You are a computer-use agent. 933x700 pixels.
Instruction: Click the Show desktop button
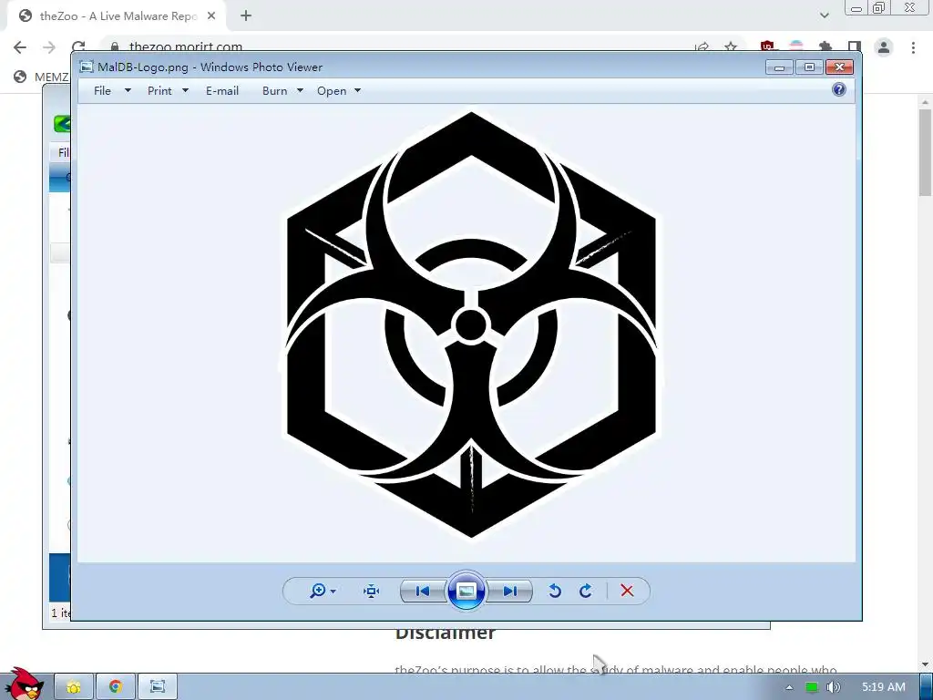927,686
